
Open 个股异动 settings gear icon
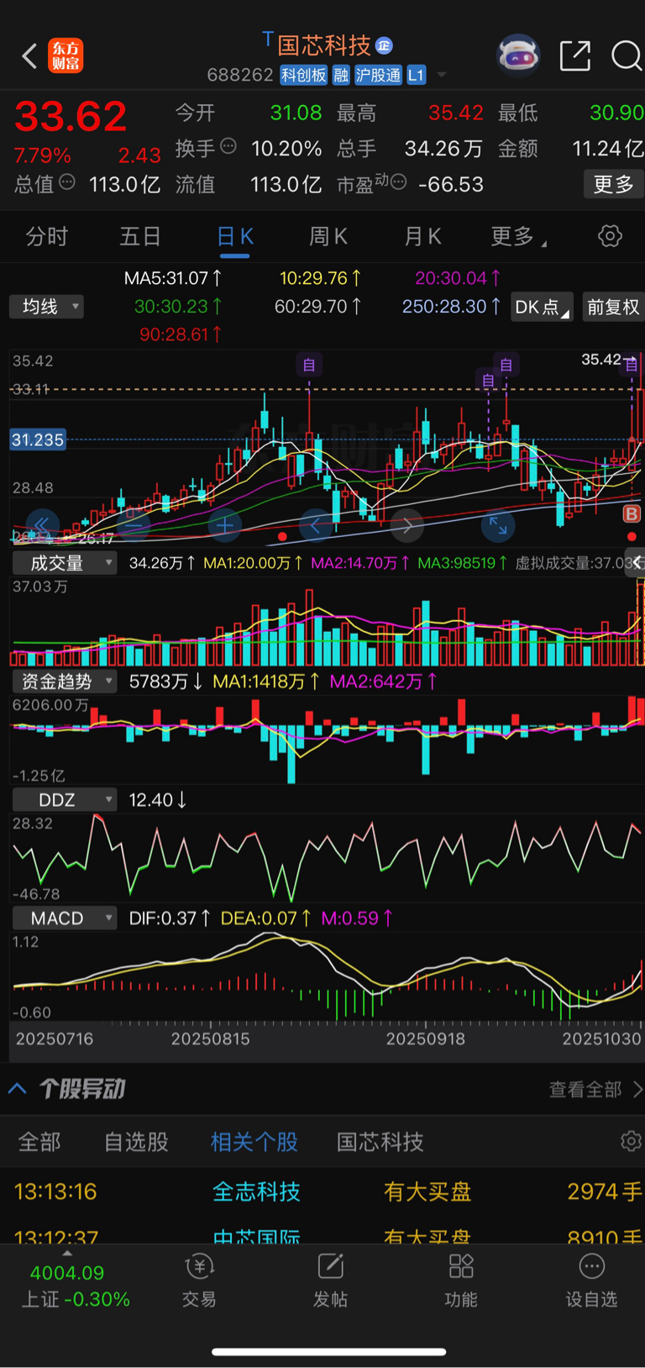coord(630,1141)
